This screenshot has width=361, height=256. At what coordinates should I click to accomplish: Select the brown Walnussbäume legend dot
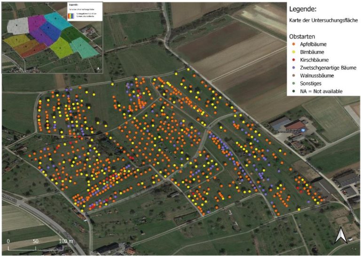coord(293,76)
